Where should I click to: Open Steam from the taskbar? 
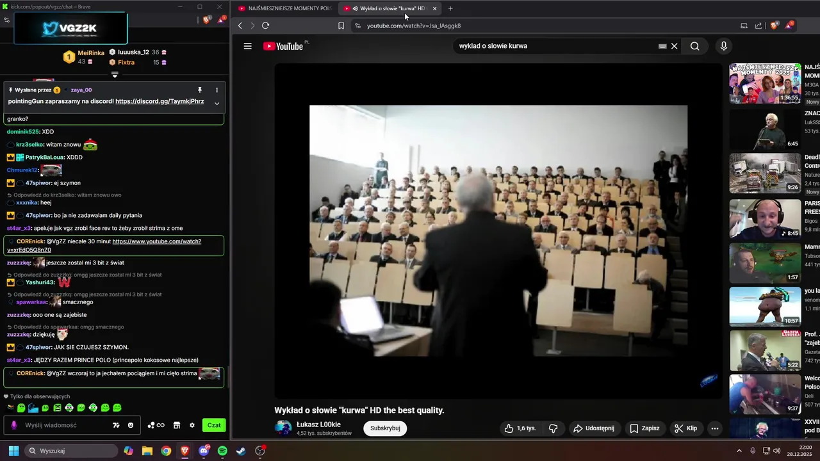tap(241, 451)
